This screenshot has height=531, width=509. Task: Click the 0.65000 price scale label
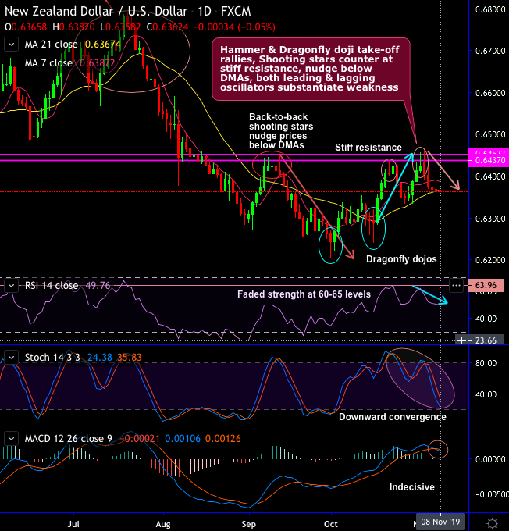click(490, 134)
